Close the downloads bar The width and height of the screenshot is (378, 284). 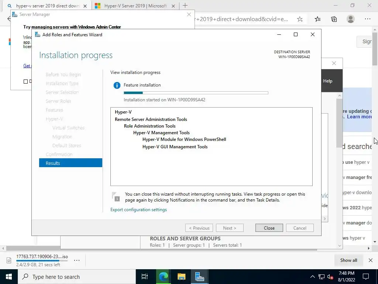pos(371,260)
